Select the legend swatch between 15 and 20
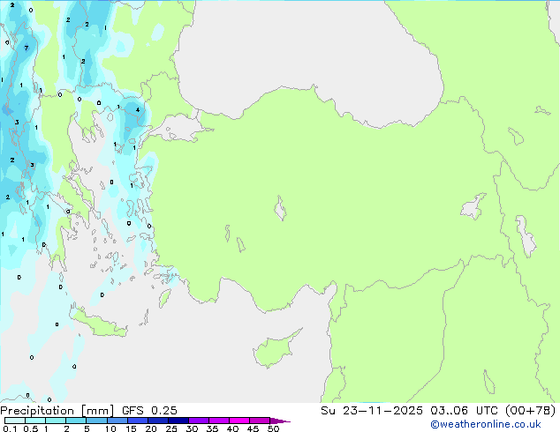The image size is (560, 432). tap(137, 421)
